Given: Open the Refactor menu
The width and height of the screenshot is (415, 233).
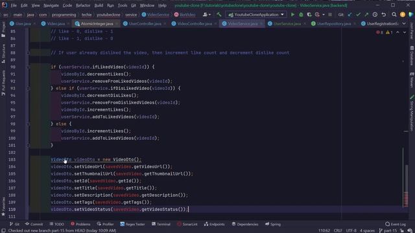Looking at the screenshot, I should (x=83, y=5).
